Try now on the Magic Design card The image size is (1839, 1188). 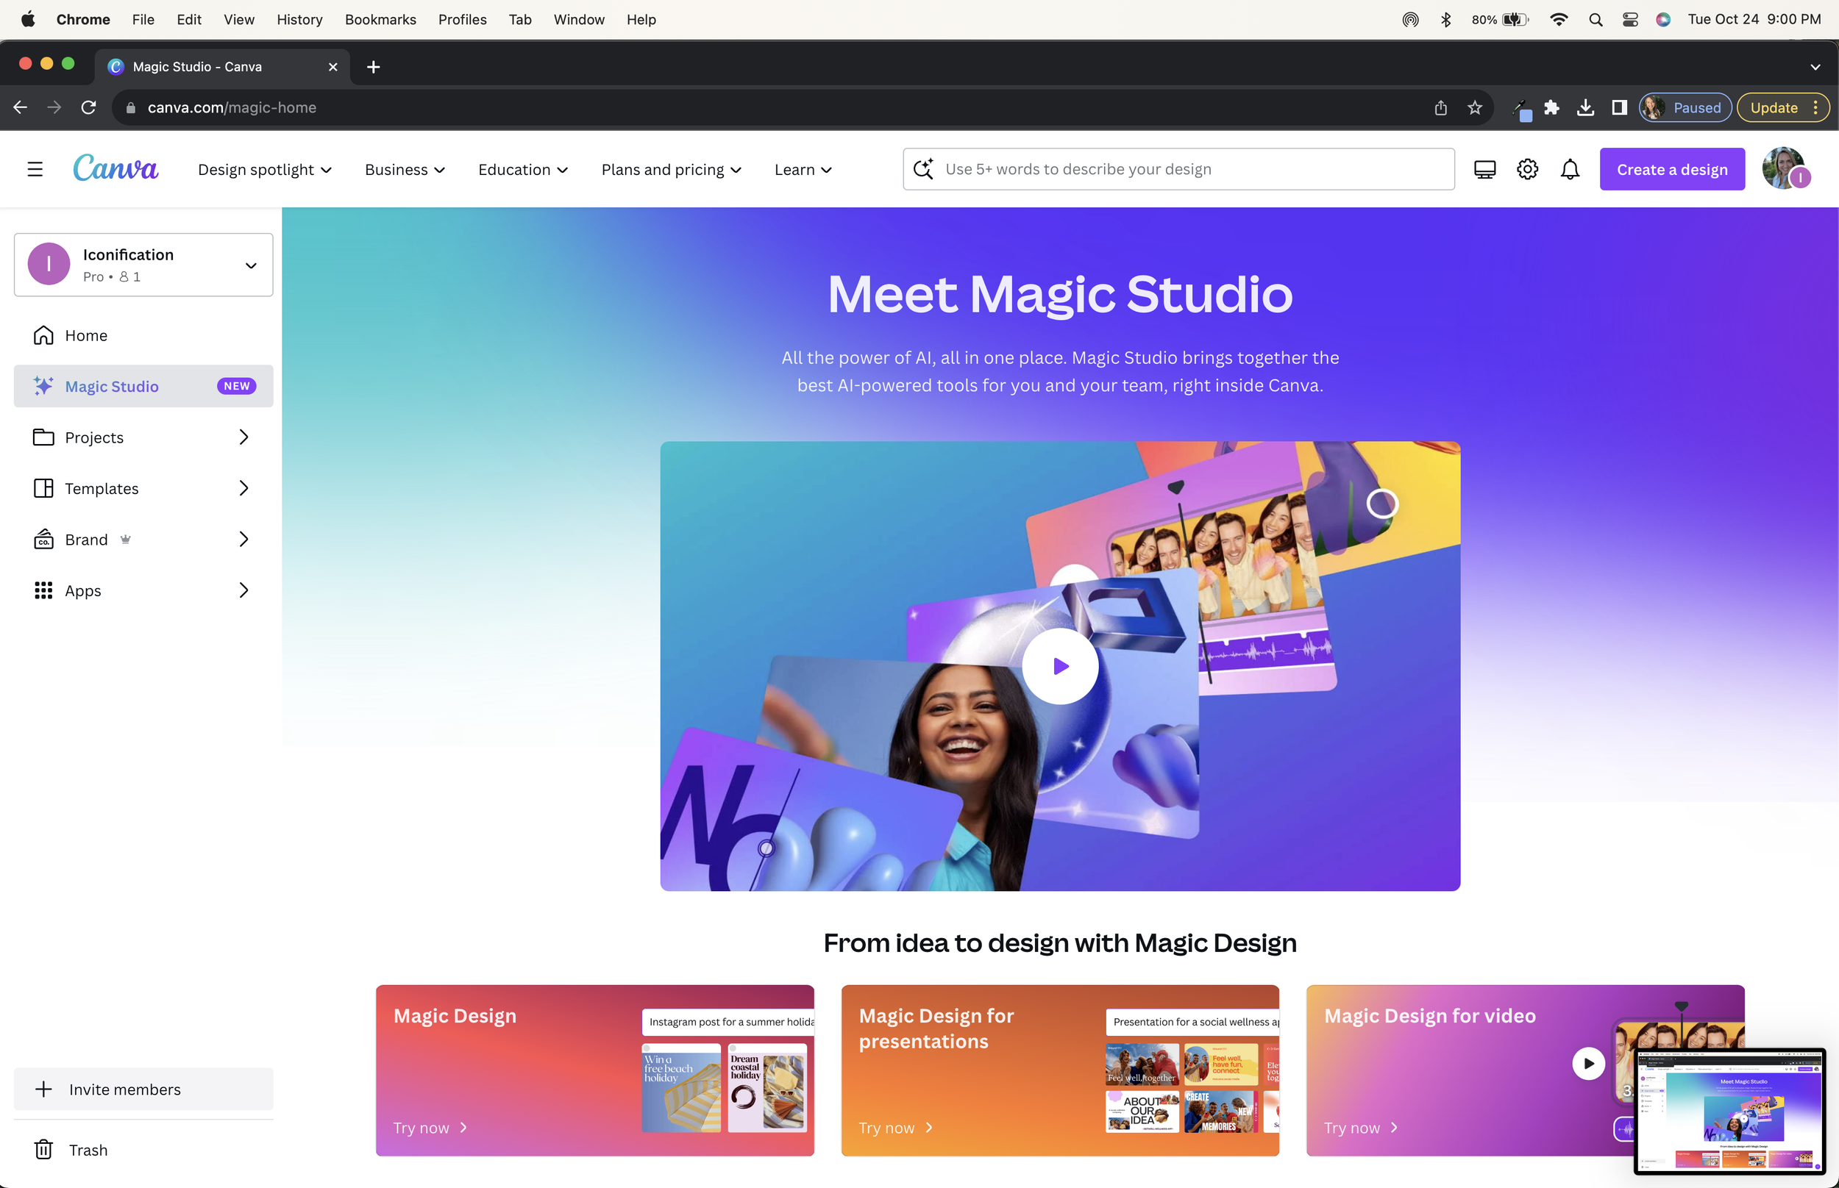tap(430, 1127)
